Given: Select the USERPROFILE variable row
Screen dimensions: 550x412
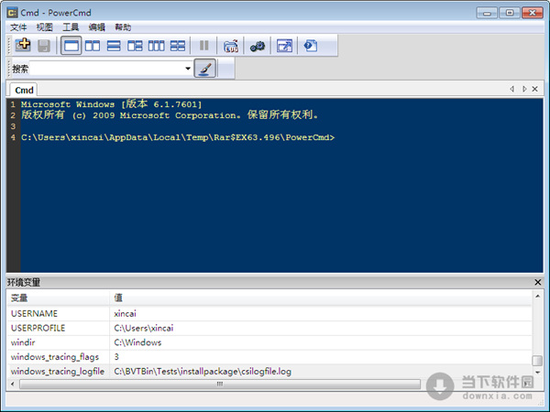Looking at the screenshot, I should coord(269,328).
